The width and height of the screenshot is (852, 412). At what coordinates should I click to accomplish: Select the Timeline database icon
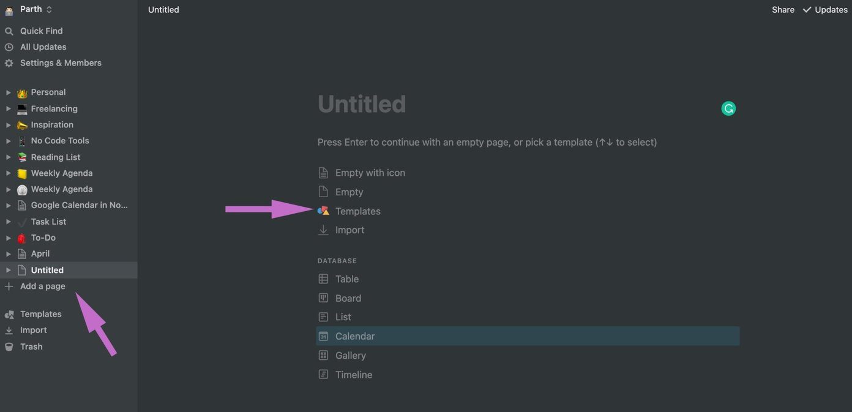pos(323,374)
